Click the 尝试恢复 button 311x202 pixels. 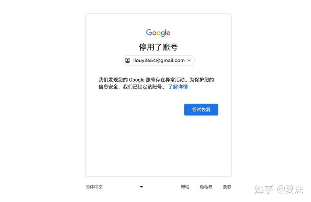click(201, 109)
